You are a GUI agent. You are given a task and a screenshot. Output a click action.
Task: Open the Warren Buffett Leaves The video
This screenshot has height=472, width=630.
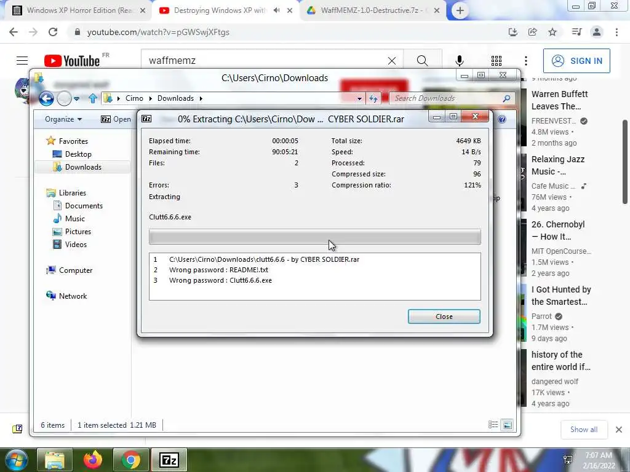[559, 100]
